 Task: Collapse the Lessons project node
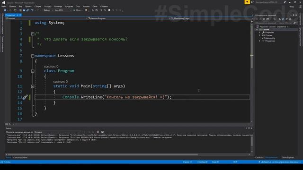[x=257, y=30]
